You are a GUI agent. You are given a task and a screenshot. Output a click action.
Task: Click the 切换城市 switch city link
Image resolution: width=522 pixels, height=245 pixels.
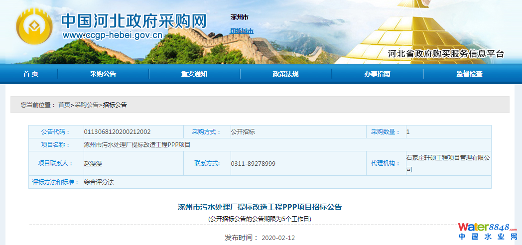(x=242, y=31)
